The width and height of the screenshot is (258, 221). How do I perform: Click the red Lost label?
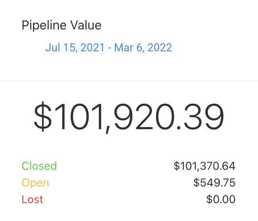coord(33,199)
